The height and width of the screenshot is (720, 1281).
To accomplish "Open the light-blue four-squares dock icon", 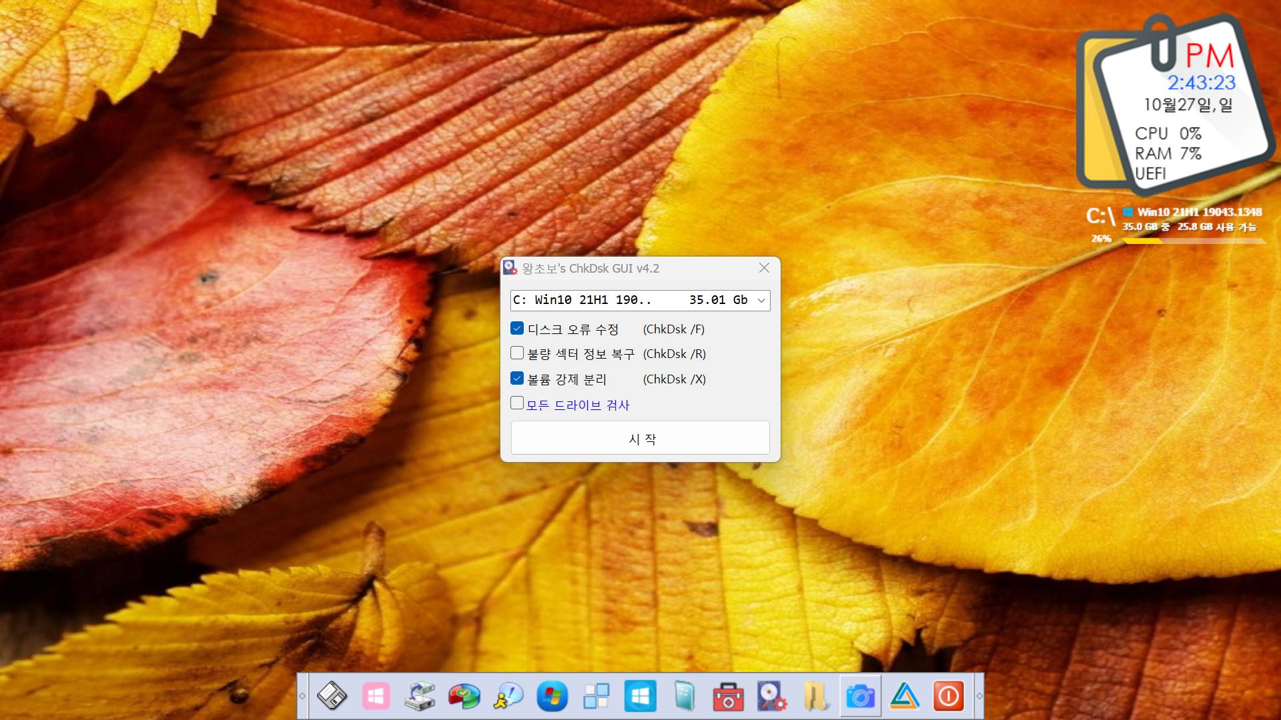I will [x=596, y=697].
